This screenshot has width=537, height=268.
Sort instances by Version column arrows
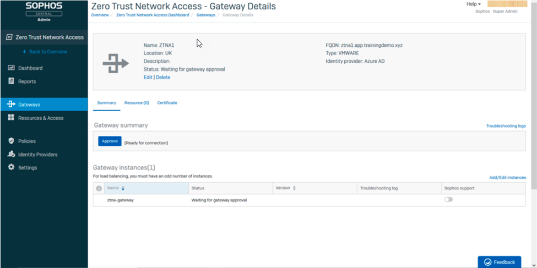click(294, 188)
